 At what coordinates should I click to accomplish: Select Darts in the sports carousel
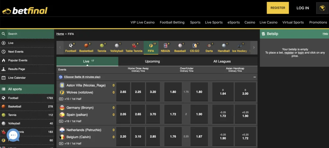click(x=209, y=48)
